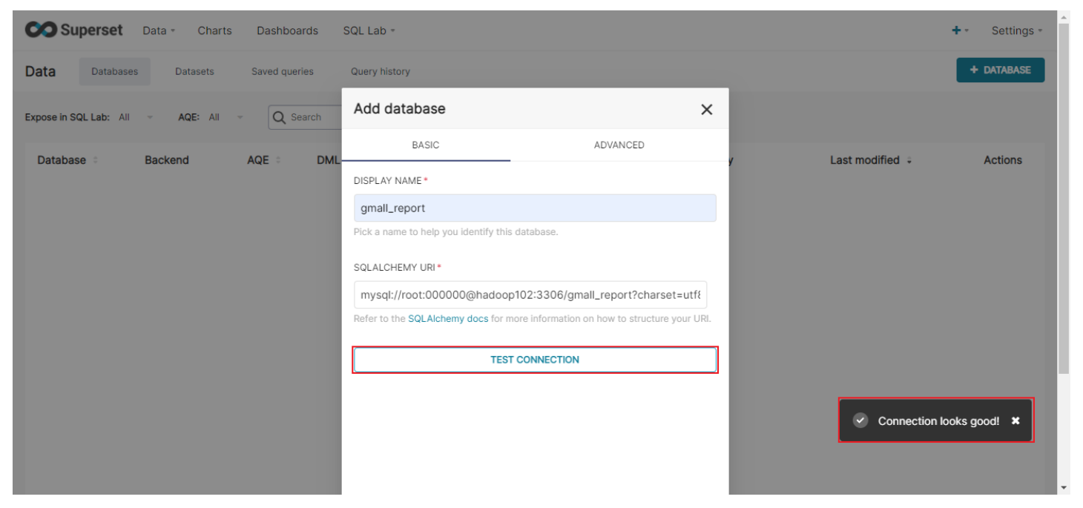1083x508 pixels.
Task: Switch to the Datasets sub-tab
Action: point(194,71)
